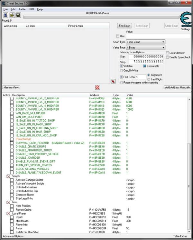193x240 pixels.
Task: Freeze the Armor entry checkbox
Action: tap(12, 228)
